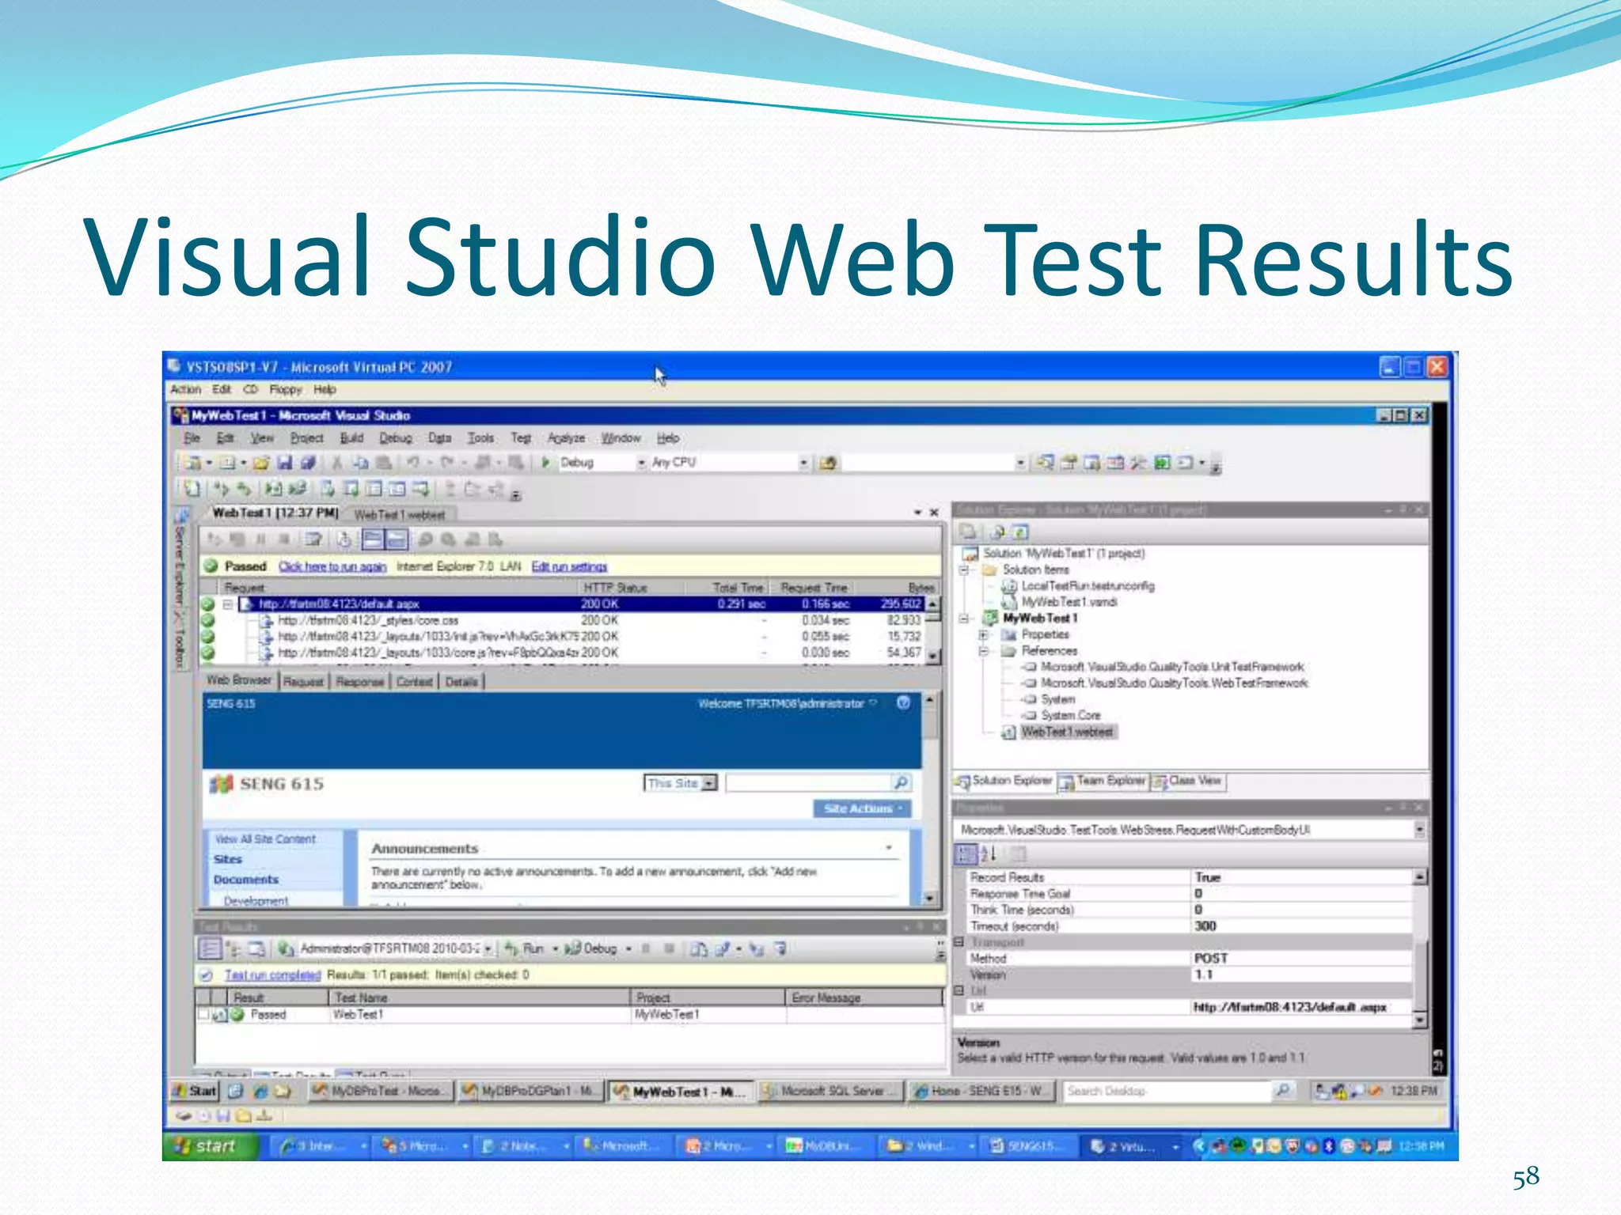This screenshot has height=1215, width=1621.
Task: Click search magnifier on SENG 615 site
Action: coord(901,783)
